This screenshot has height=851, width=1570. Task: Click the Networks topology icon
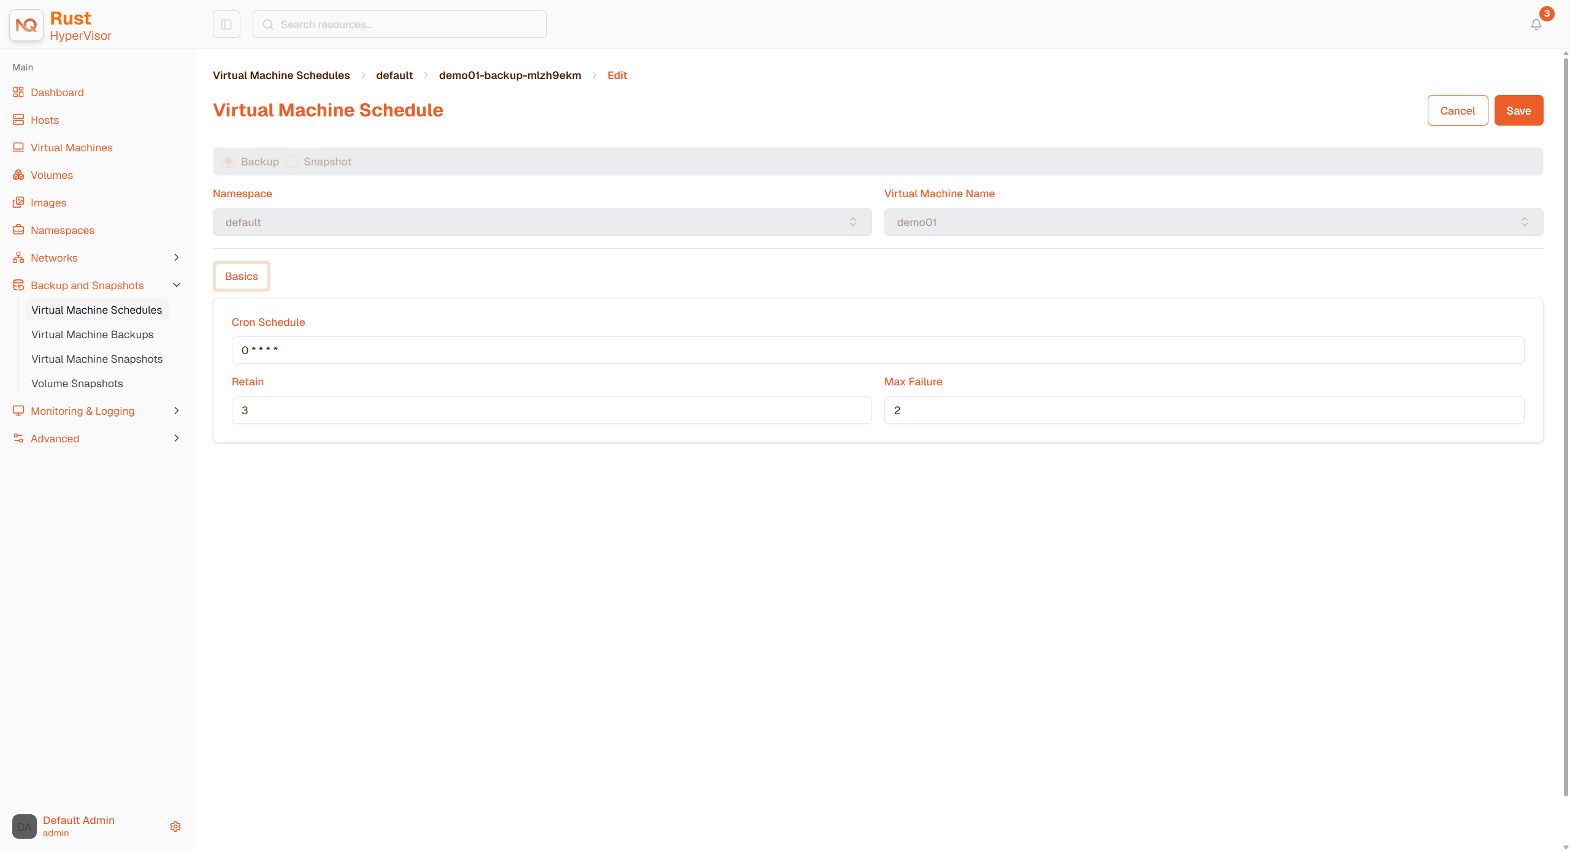(18, 258)
